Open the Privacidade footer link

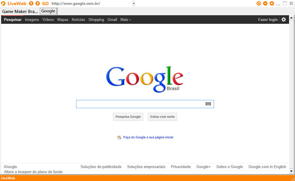coord(181,167)
